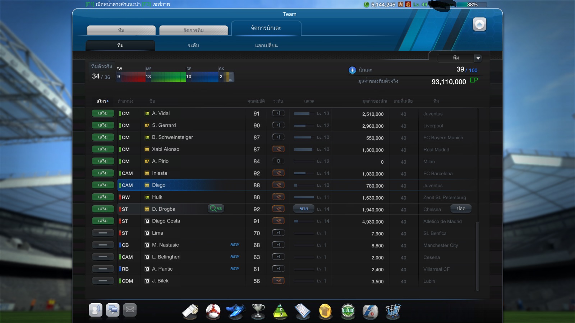The width and height of the screenshot is (575, 323).
Task: Toggle the เสริม status for A. Vidal
Action: 103,113
